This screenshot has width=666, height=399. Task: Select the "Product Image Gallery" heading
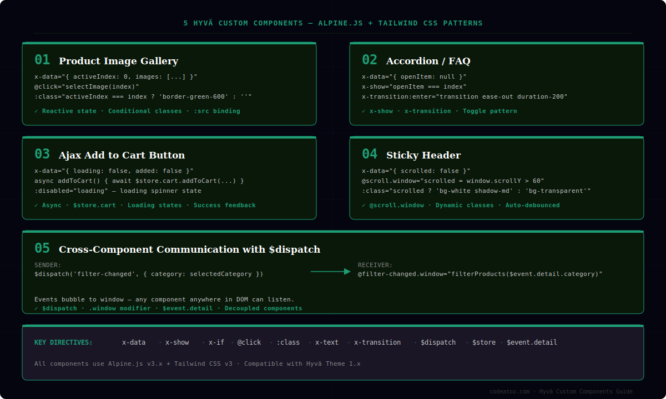tap(118, 61)
